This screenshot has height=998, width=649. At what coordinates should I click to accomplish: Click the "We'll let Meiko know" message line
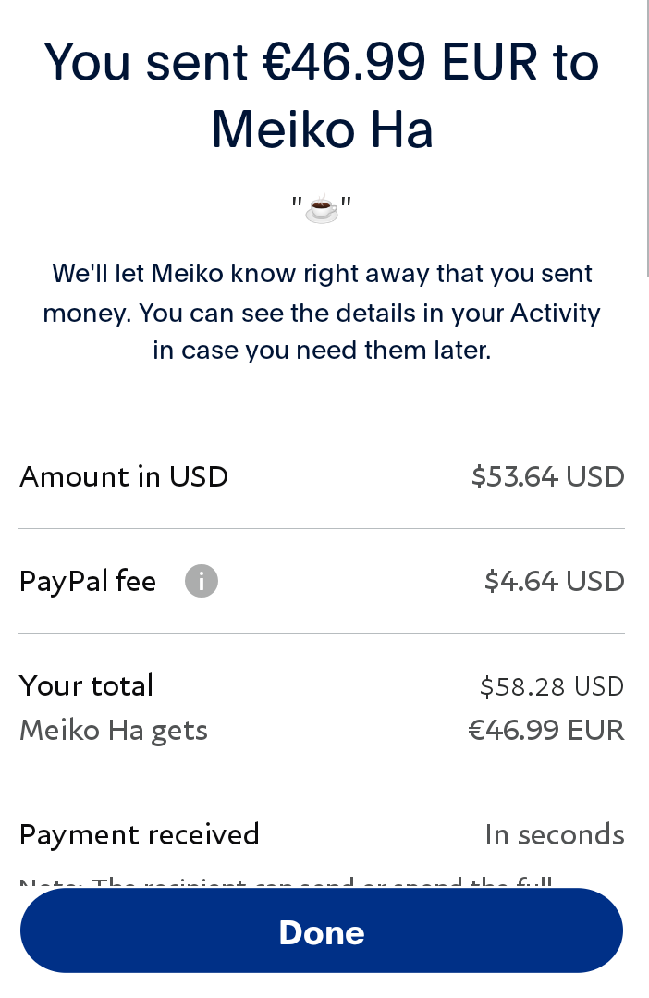pyautogui.click(x=322, y=274)
